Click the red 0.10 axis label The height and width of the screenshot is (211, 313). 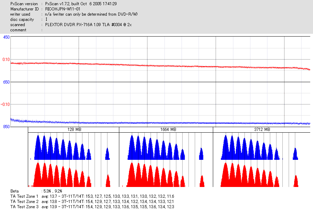click(6, 59)
